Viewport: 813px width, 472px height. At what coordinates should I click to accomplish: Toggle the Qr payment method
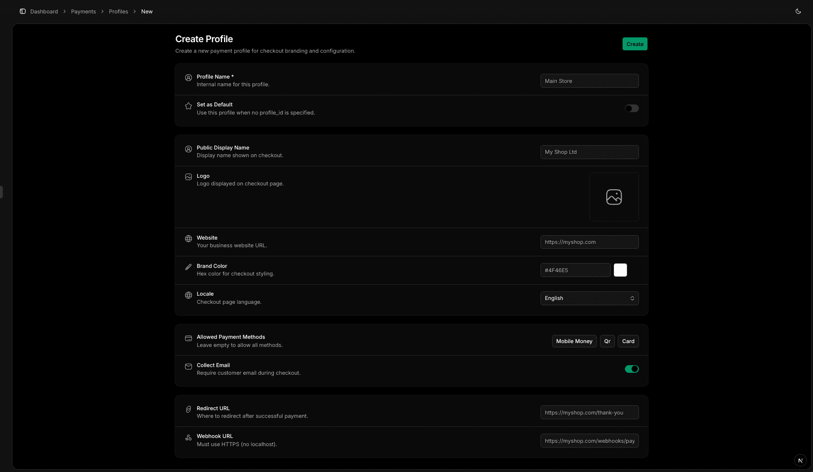(x=607, y=341)
